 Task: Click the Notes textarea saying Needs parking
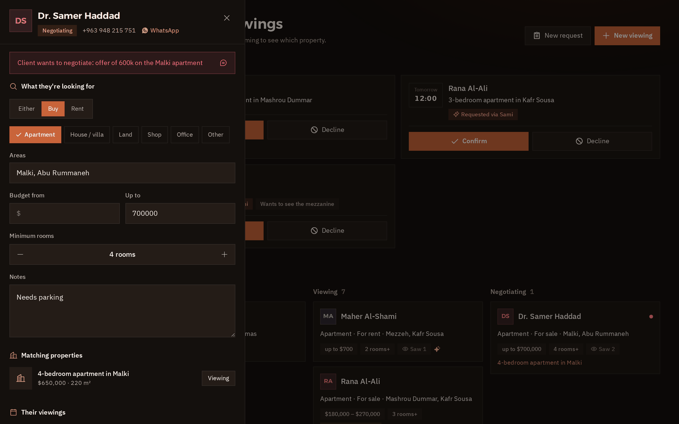(x=122, y=311)
